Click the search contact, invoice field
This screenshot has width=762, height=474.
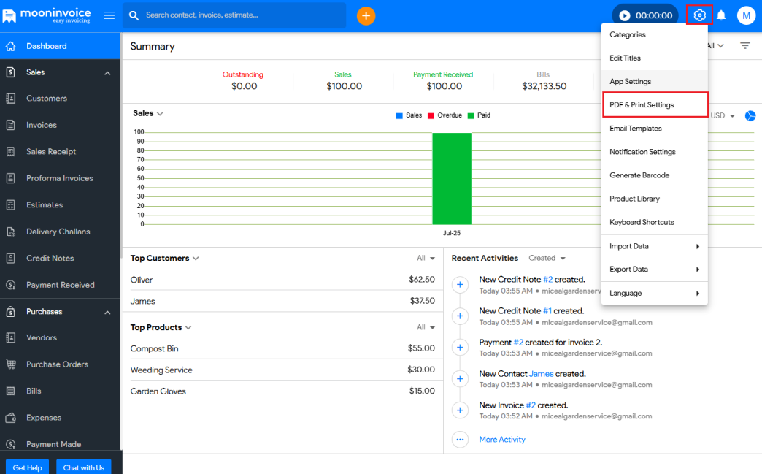point(234,15)
